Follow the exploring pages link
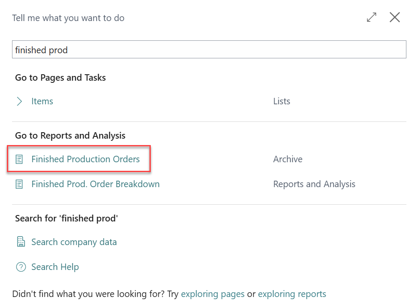Viewport: 418px width, 303px height. pos(213,294)
